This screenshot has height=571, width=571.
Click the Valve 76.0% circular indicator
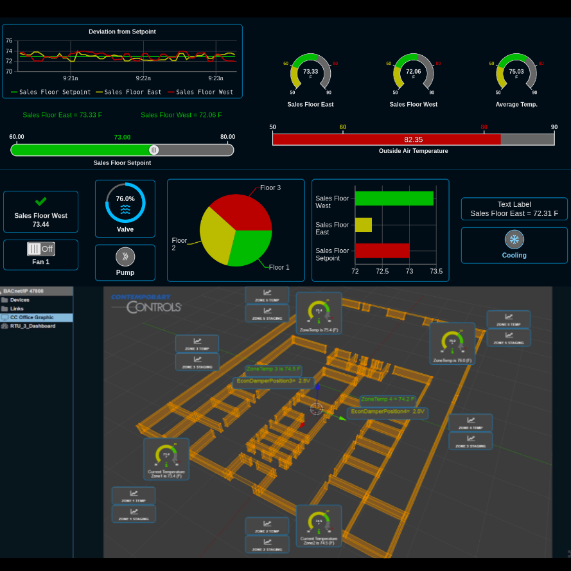tap(125, 203)
